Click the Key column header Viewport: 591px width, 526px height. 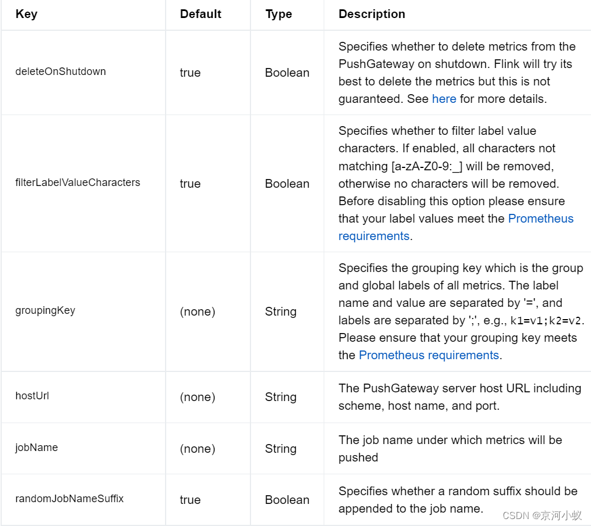tap(27, 14)
